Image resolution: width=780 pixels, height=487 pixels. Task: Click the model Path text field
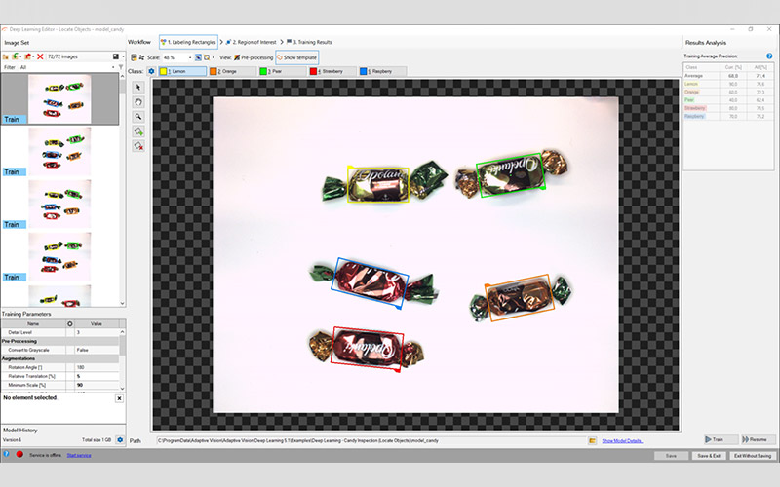pyautogui.click(x=371, y=441)
